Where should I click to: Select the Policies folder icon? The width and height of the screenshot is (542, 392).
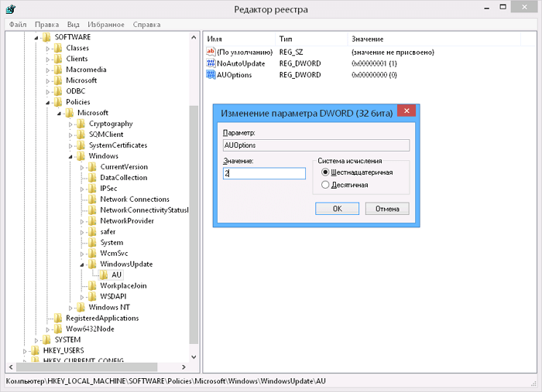pos(58,102)
